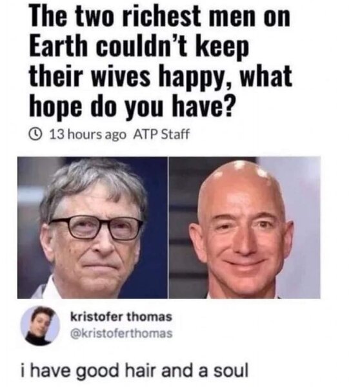The height and width of the screenshot is (387, 351).
Task: Click the "kristofer thomas" display name
Action: [121, 317]
